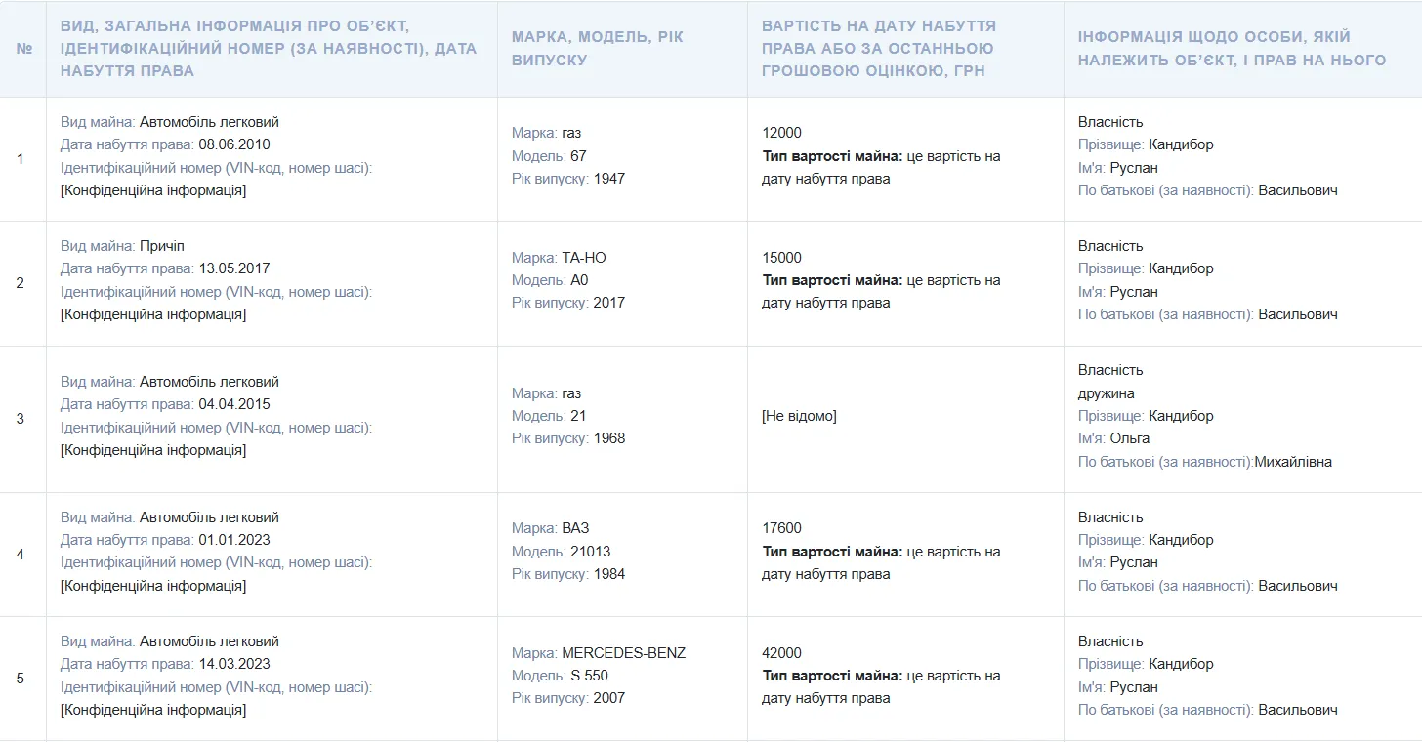Viewport: 1422px width, 742px height.
Task: Click the 'Марка, модель, рік випуску' column header
Action: tap(598, 48)
